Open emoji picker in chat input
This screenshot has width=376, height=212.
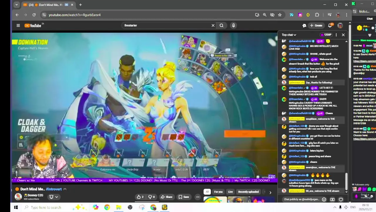pyautogui.click(x=324, y=199)
